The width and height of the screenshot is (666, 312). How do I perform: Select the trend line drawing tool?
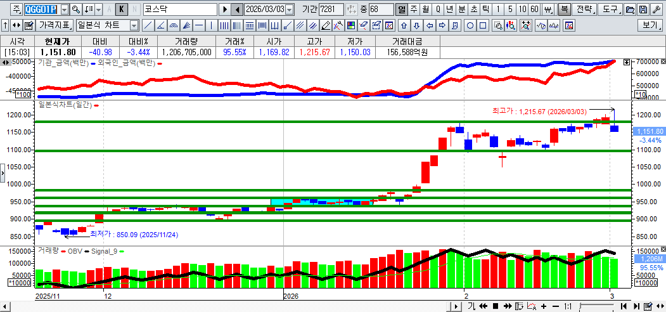[147, 25]
